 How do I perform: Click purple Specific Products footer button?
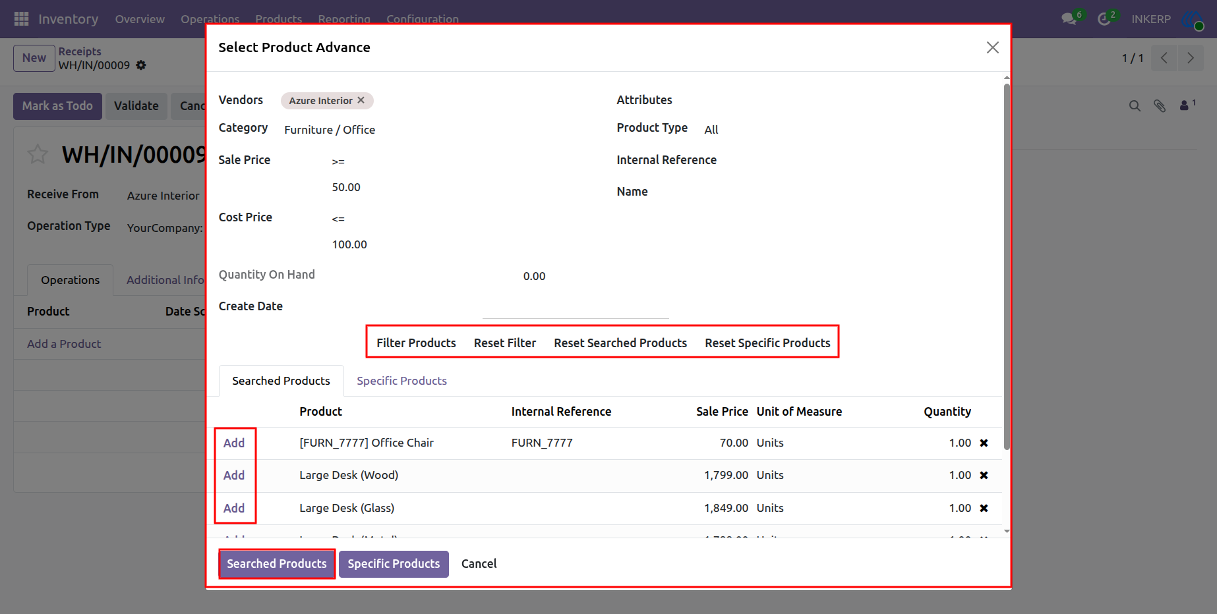394,564
